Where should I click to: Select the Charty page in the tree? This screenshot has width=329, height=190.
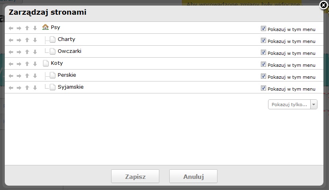tap(66, 39)
